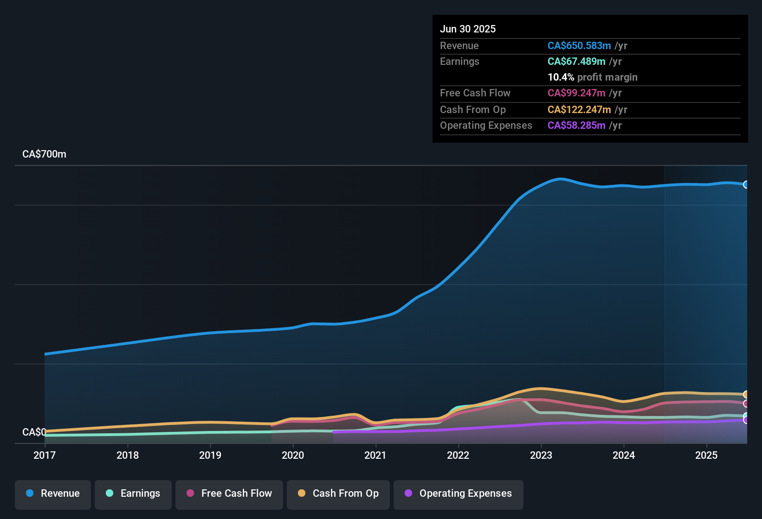Select the Cash From Op endpoint marker
This screenshot has height=519, width=762.
click(x=746, y=394)
